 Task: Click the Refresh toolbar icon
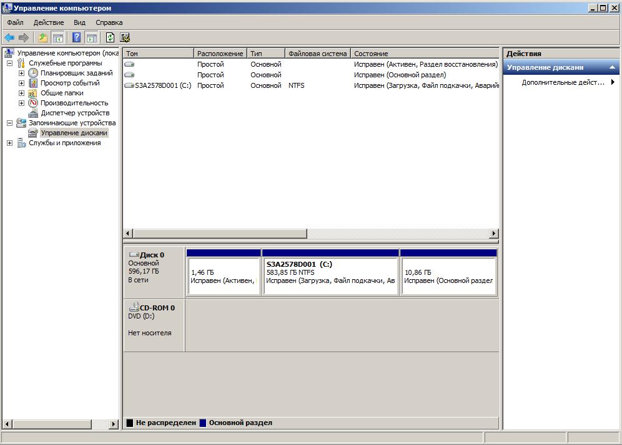click(110, 37)
